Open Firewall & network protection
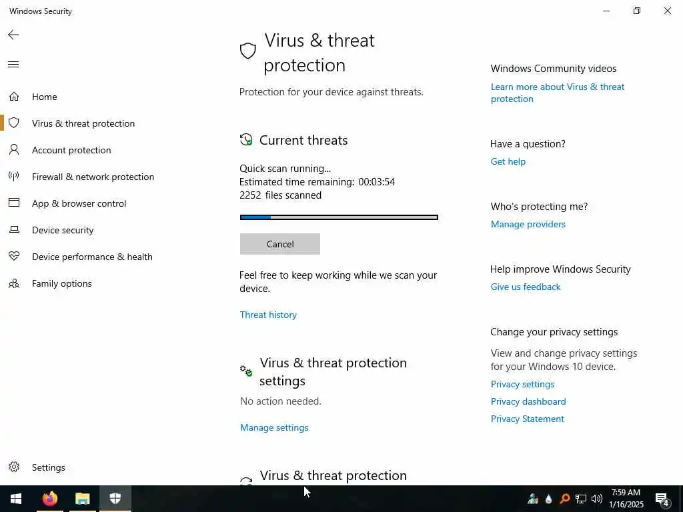Screen dimensions: 683x512 [x=93, y=177]
